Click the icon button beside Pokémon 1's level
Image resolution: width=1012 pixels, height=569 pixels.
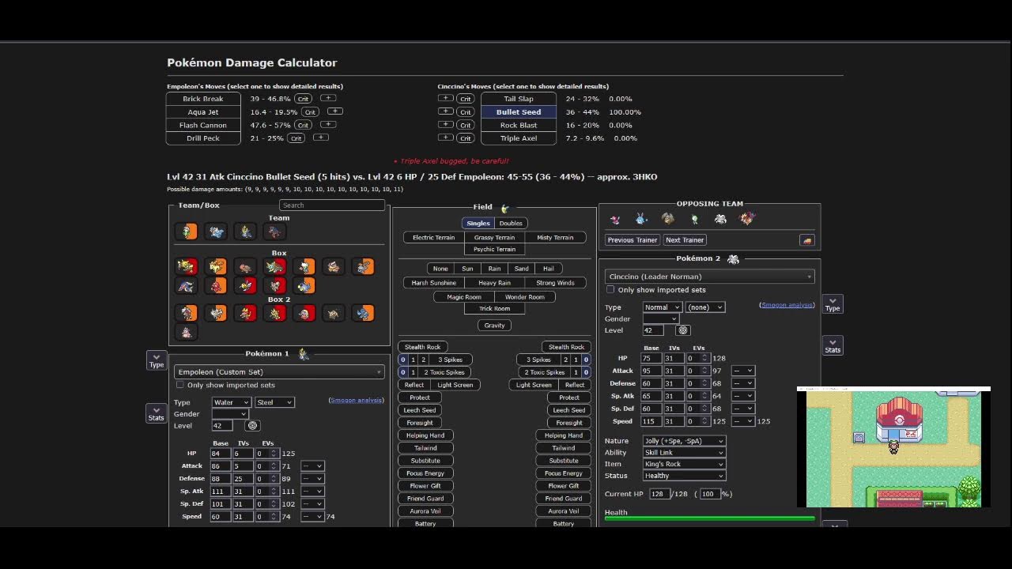pyautogui.click(x=253, y=425)
